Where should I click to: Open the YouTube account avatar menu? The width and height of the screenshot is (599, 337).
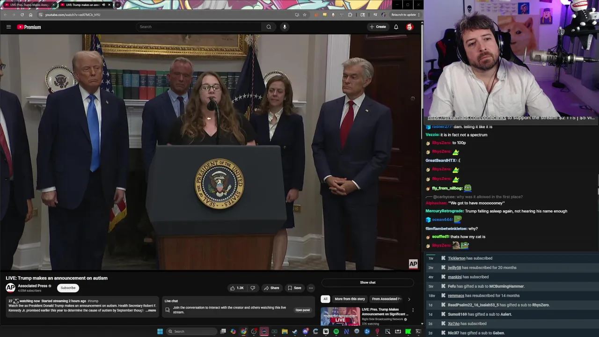(x=409, y=27)
